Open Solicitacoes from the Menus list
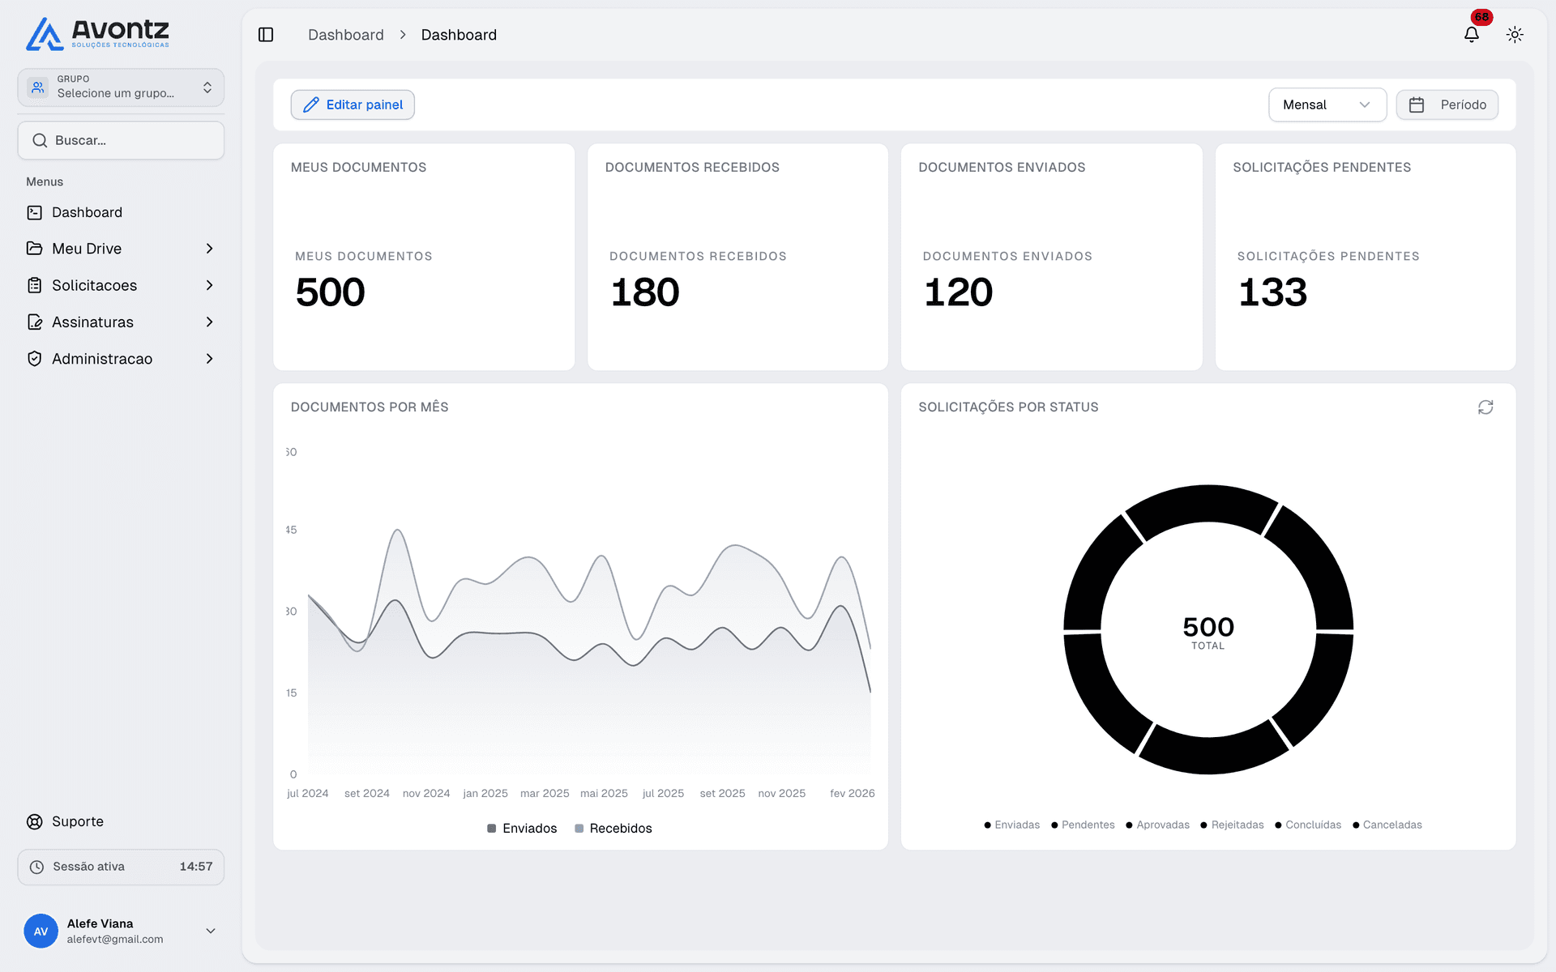Viewport: 1556px width, 972px height. tap(94, 285)
